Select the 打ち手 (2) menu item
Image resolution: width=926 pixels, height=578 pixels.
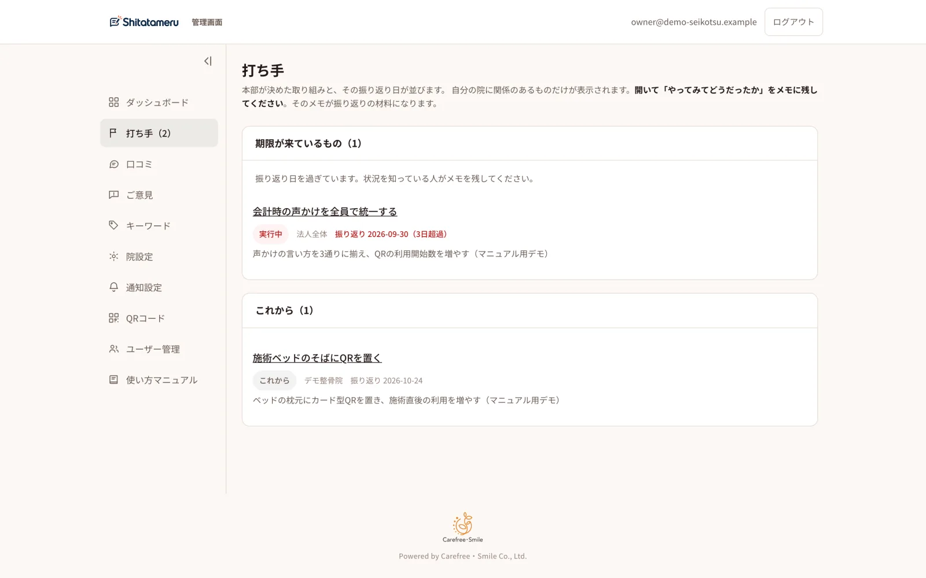pos(159,133)
